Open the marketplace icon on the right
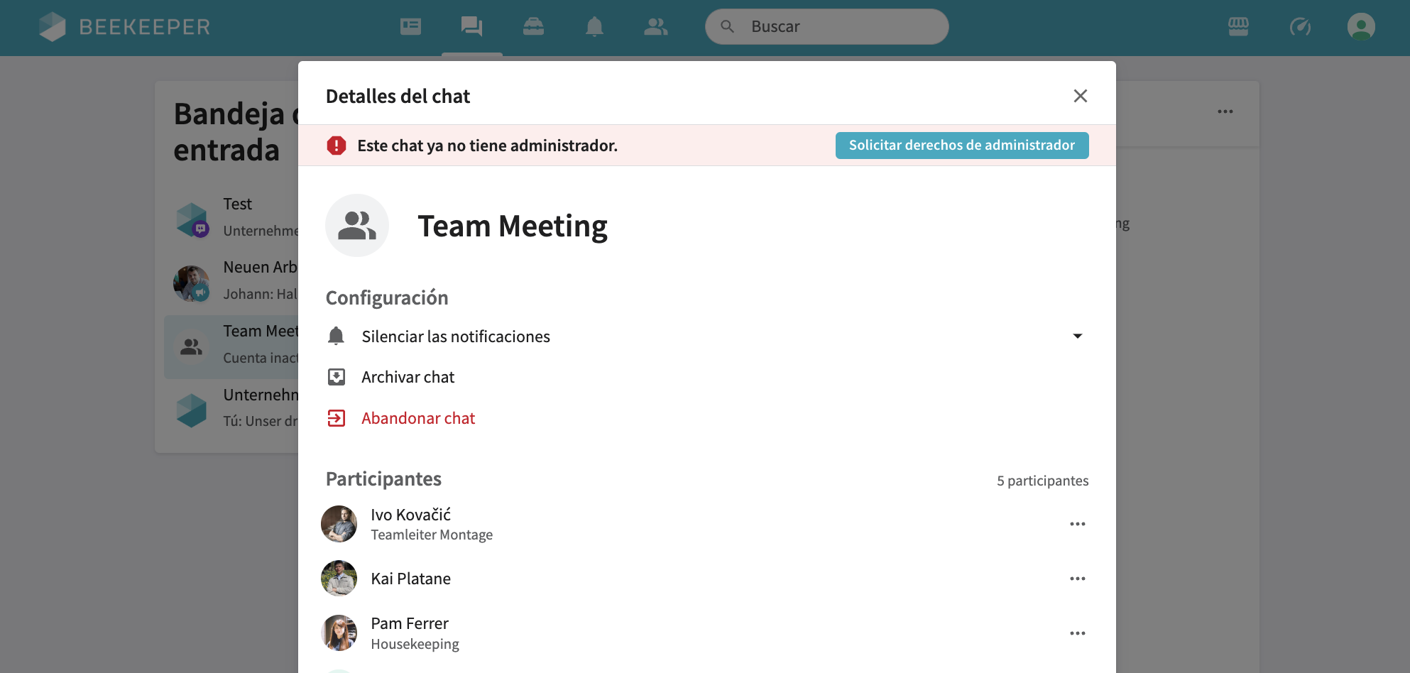1410x673 pixels. (x=1238, y=26)
